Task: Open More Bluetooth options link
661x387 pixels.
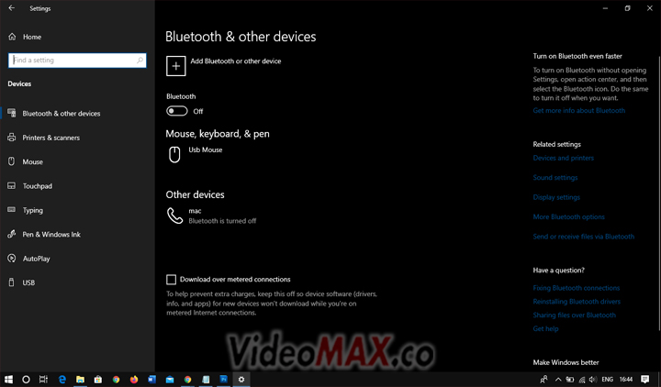Action: (x=568, y=216)
